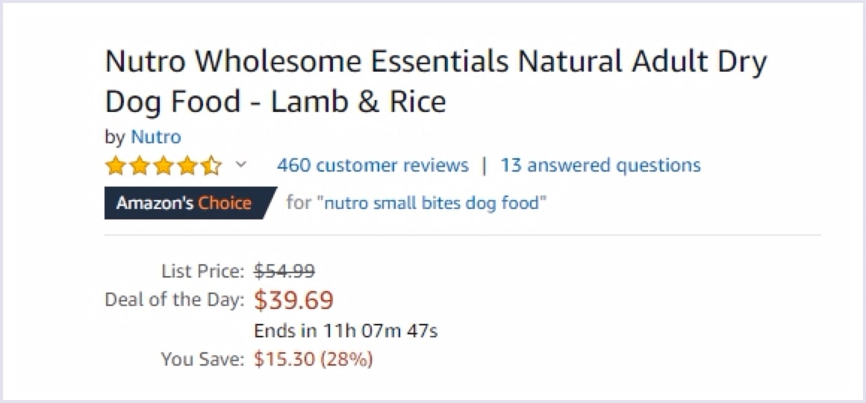Click the "You Save:" label
Viewport: 866px width, 403px height.
[202, 360]
